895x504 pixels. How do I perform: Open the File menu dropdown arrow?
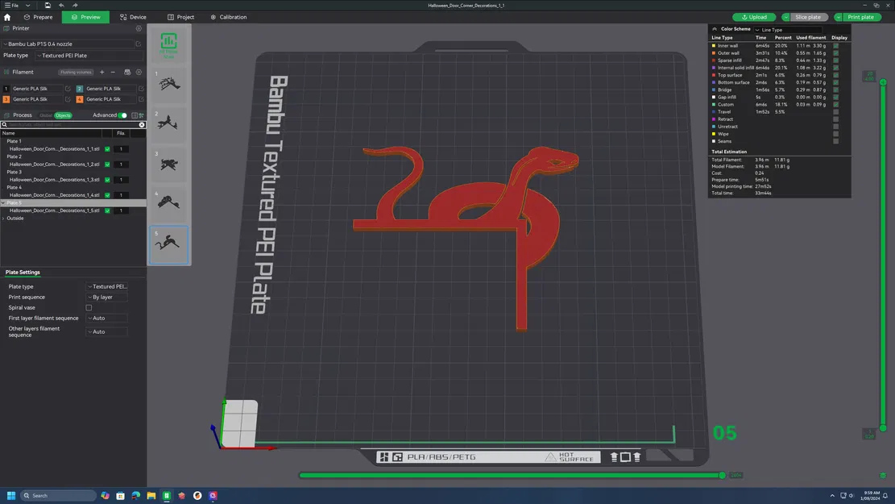[x=27, y=5]
